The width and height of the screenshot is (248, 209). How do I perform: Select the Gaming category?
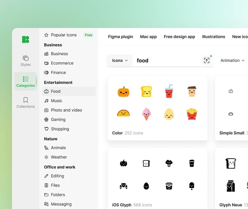pos(55,120)
